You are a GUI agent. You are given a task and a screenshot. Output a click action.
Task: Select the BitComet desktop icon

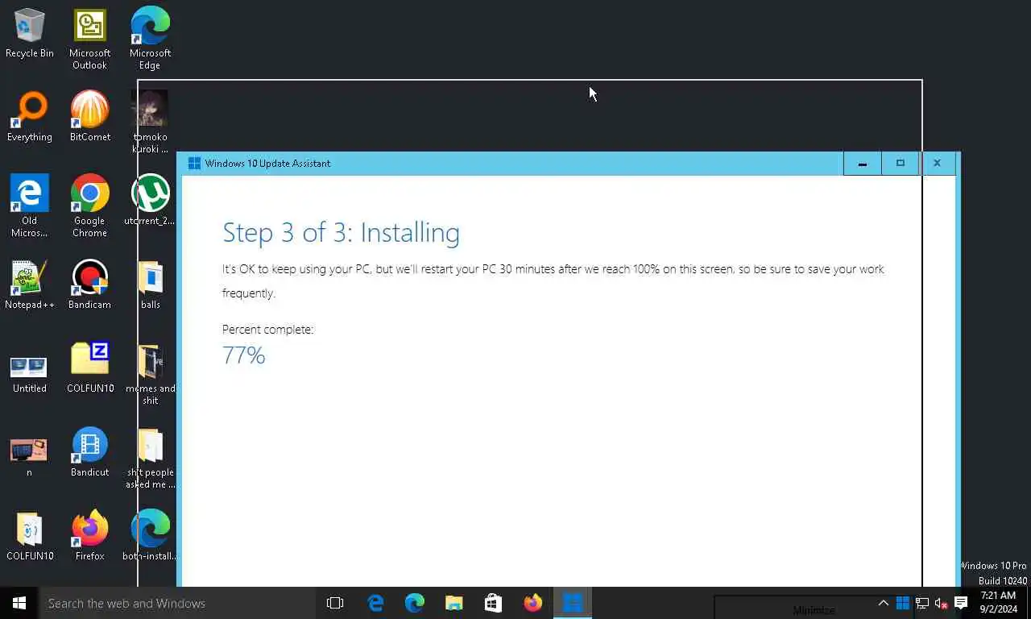(89, 118)
